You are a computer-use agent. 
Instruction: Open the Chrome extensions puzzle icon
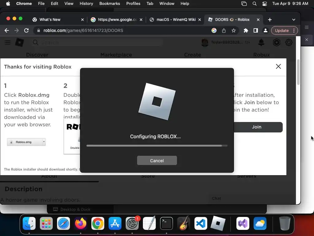pos(246,30)
